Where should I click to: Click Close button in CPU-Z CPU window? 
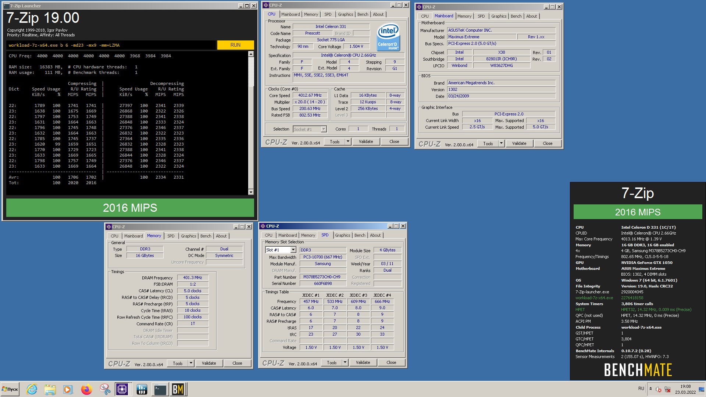pos(394,142)
